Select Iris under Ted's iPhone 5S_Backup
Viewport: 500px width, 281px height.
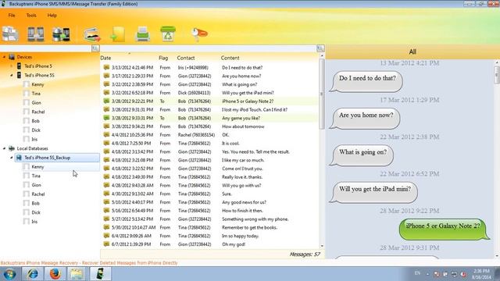point(34,222)
